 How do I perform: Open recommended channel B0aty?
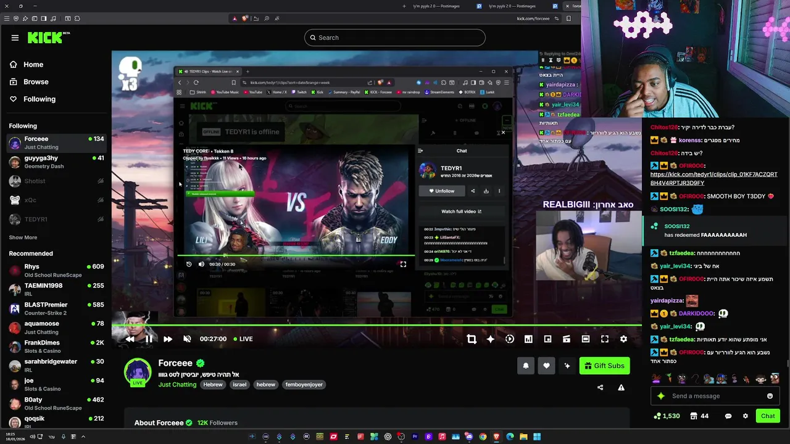point(56,403)
